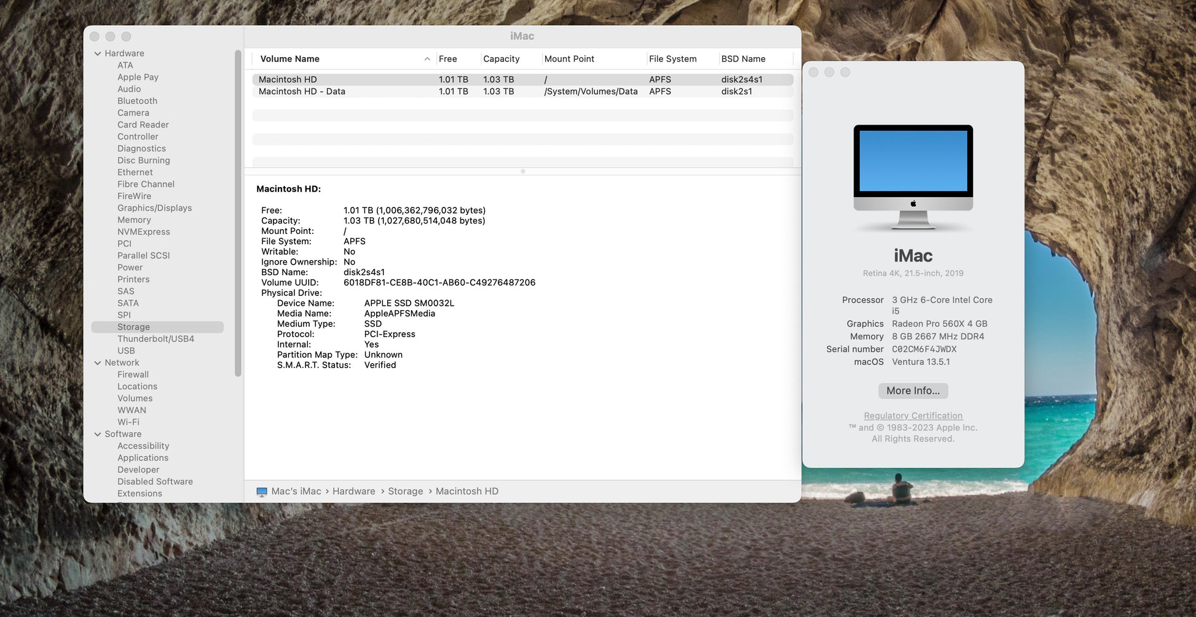Screen dimensions: 1196x617
Task: Open the Regulatory Certification link
Action: (913, 416)
